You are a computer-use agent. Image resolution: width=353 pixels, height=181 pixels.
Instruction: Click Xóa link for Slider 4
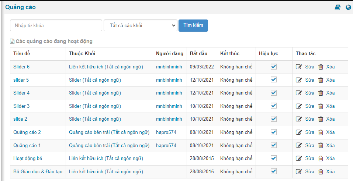pos(330,93)
